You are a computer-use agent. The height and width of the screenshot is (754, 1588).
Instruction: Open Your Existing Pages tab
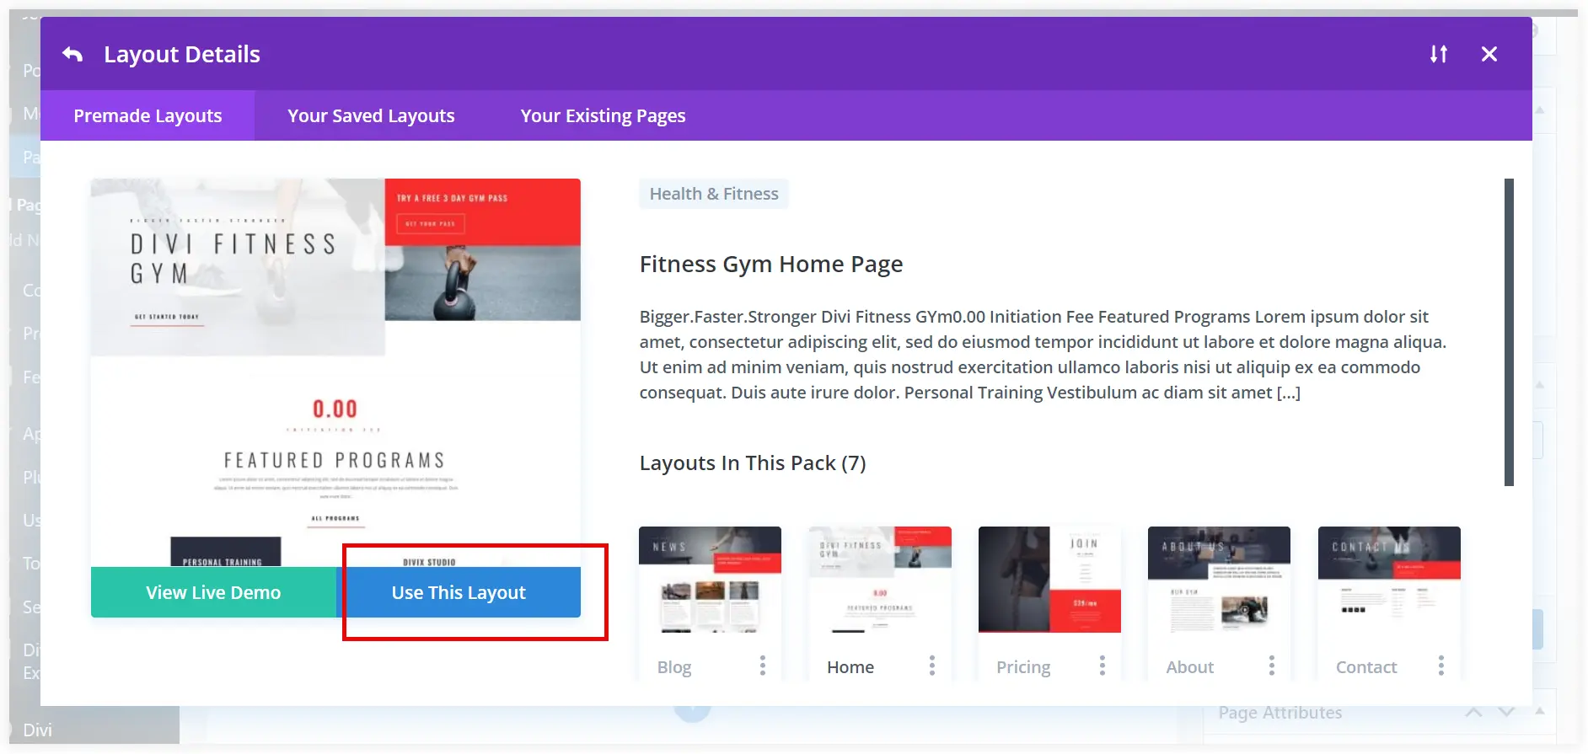[603, 115]
